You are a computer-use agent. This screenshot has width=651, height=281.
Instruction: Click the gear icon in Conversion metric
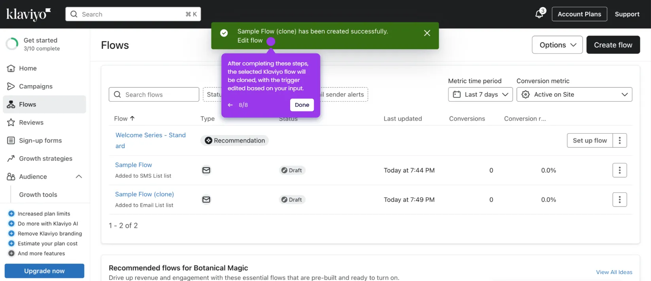pyautogui.click(x=526, y=95)
